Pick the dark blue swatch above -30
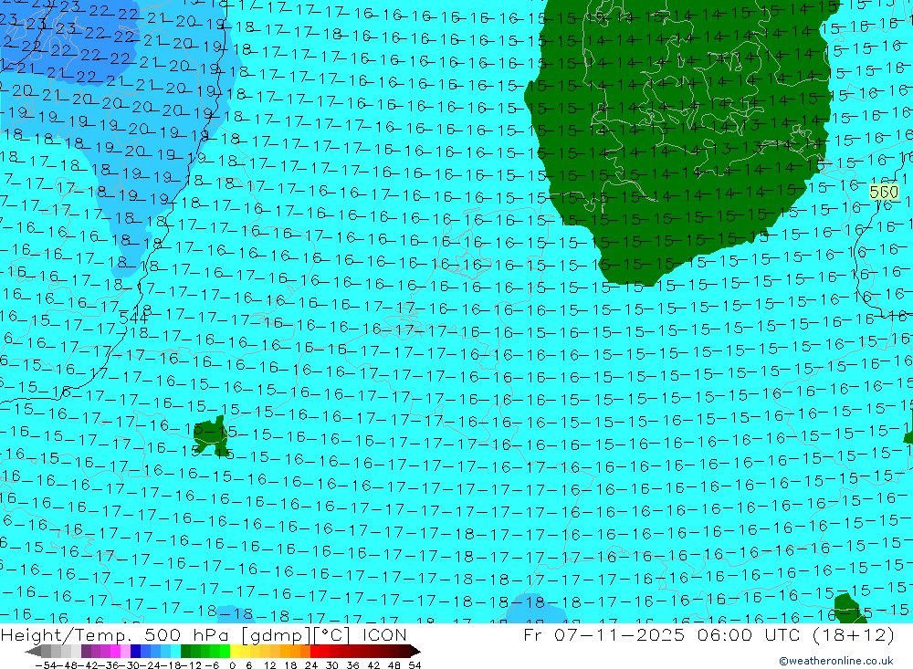The height and width of the screenshot is (669, 913). (x=136, y=651)
